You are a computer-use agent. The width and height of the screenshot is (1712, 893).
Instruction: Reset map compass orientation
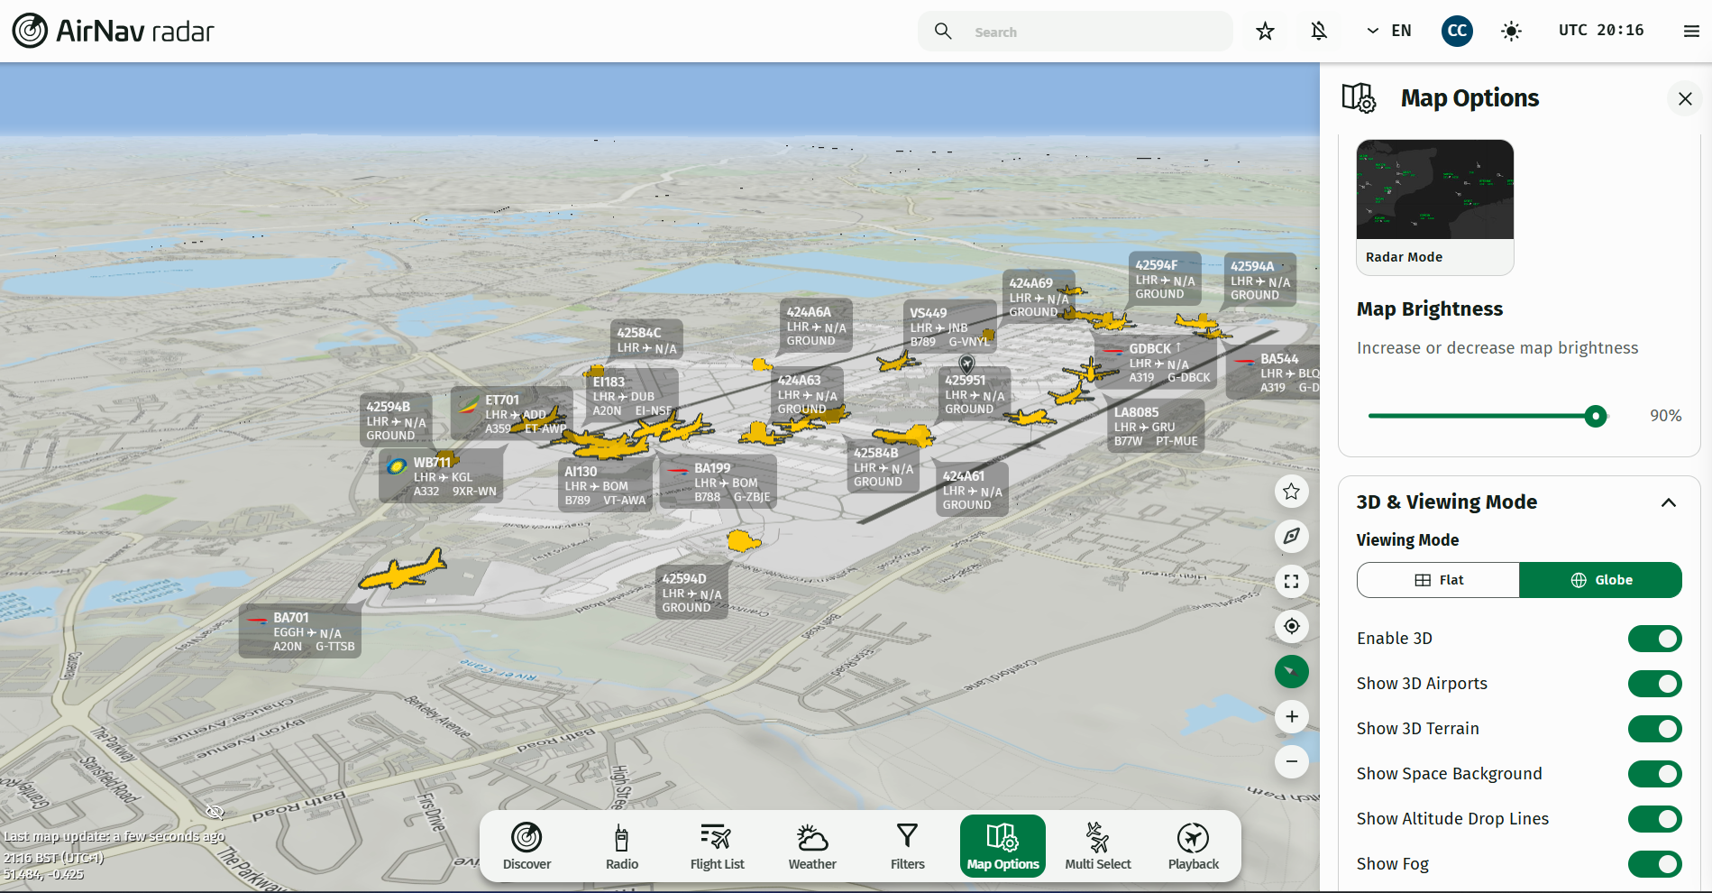point(1292,671)
